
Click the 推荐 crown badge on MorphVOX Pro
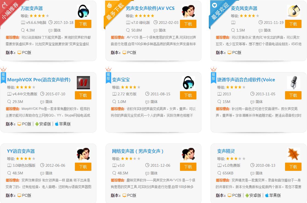click(3, 76)
